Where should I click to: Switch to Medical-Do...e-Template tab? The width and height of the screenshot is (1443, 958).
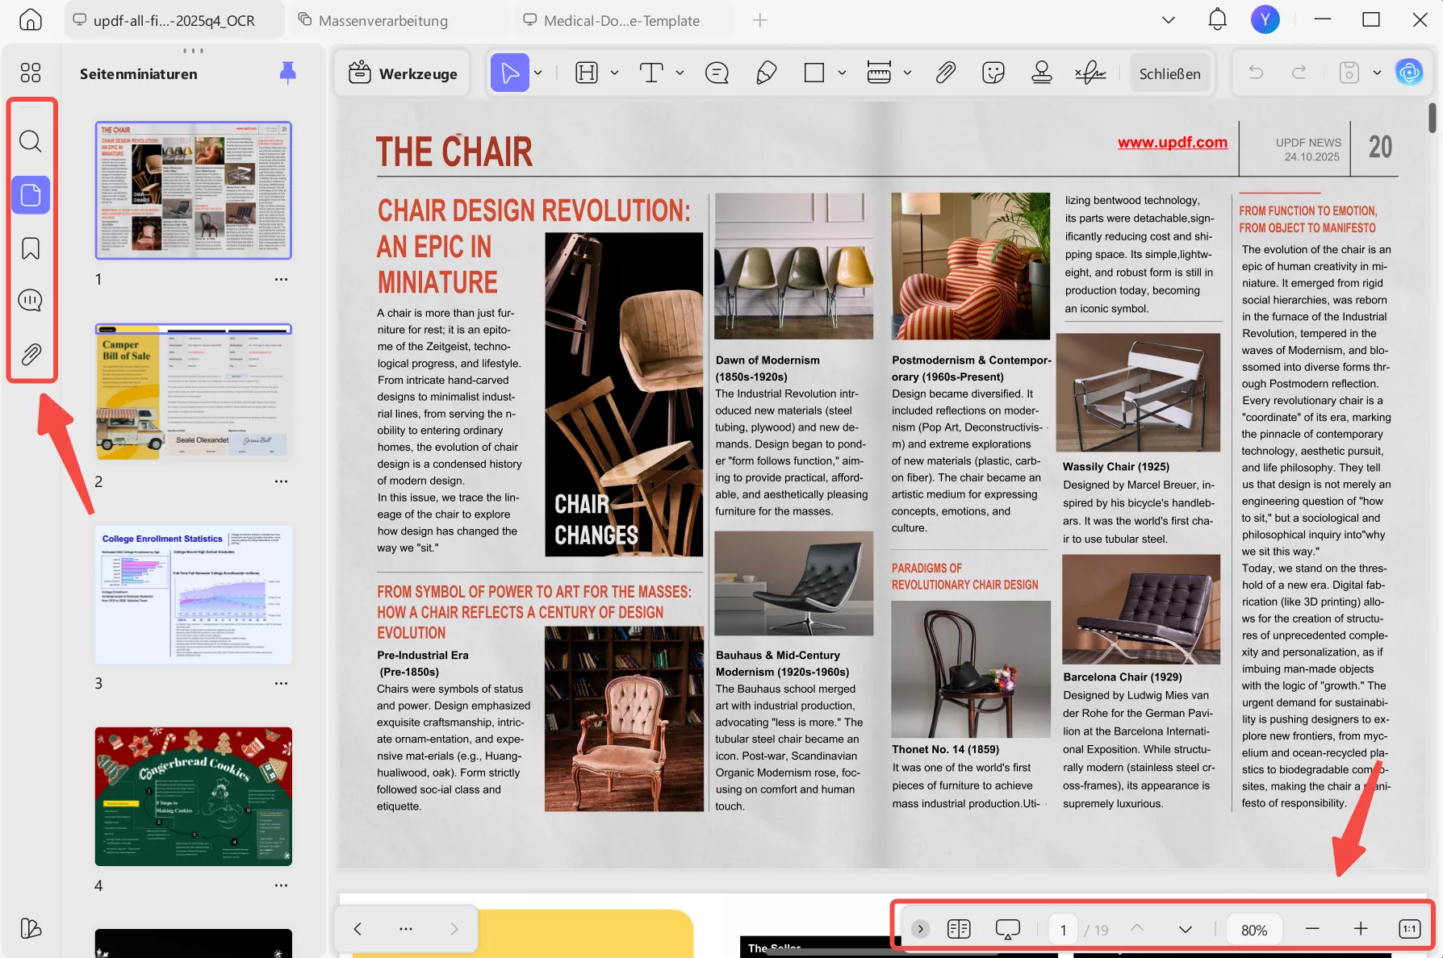[621, 20]
